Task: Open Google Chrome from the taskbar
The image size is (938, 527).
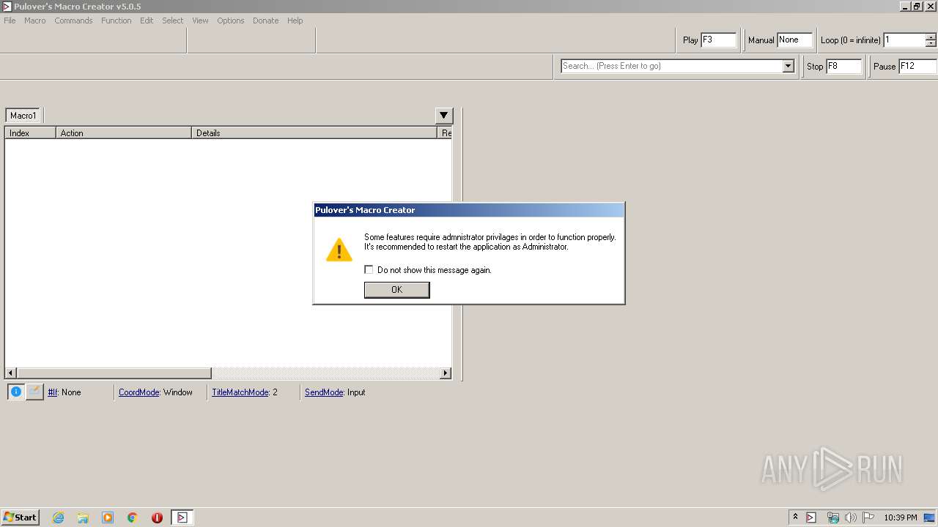Action: [133, 517]
